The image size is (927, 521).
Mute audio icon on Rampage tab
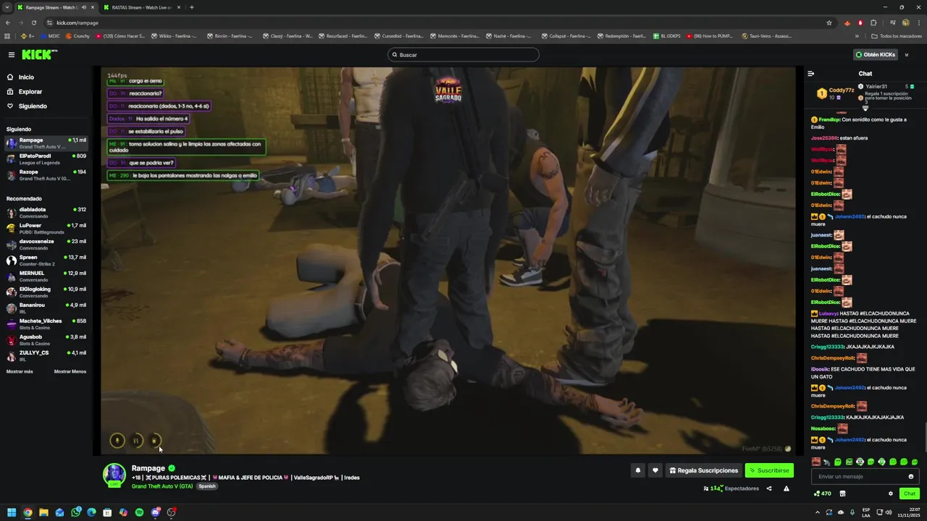coord(84,7)
